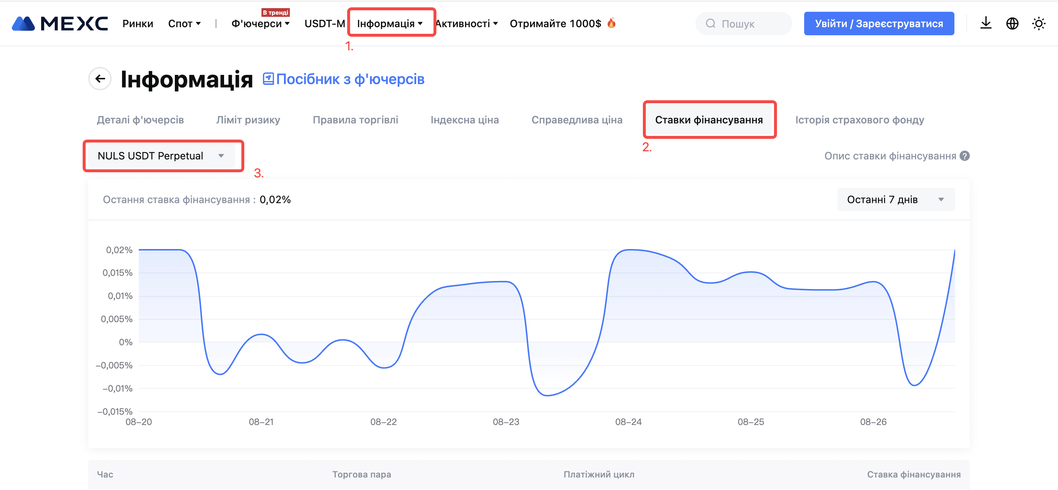Click the MEXC logo
1058x490 pixels.
point(60,24)
